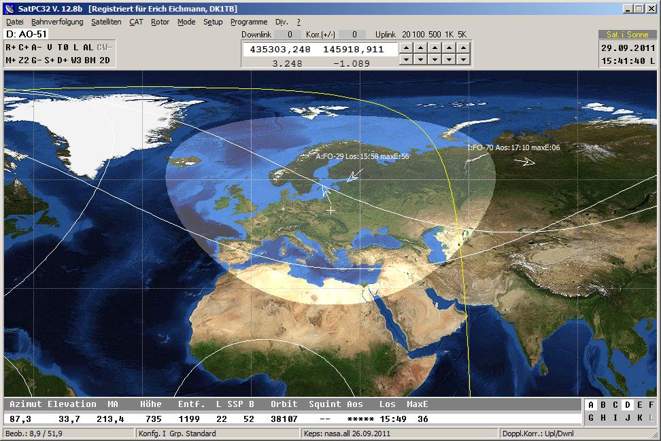This screenshot has width=661, height=441.
Task: Click the downlink frequency 435303,248 field
Action: [x=280, y=50]
